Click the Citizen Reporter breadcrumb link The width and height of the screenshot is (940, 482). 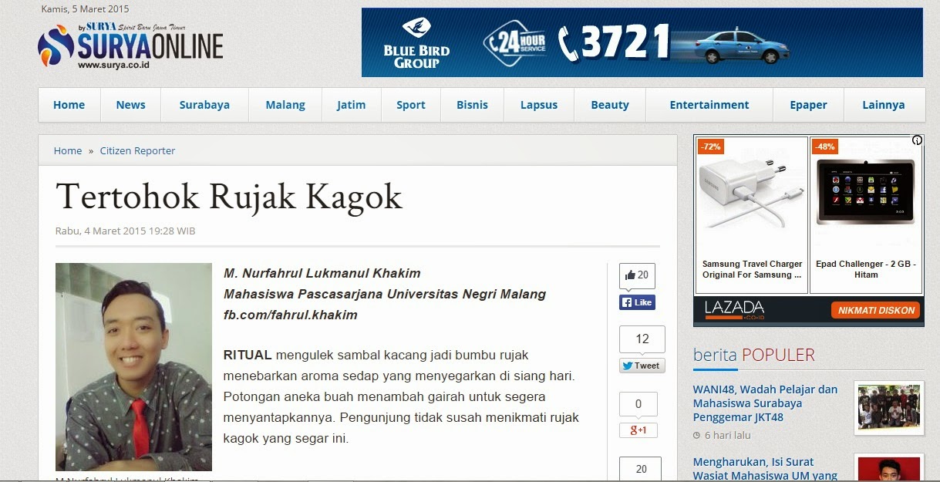(138, 150)
